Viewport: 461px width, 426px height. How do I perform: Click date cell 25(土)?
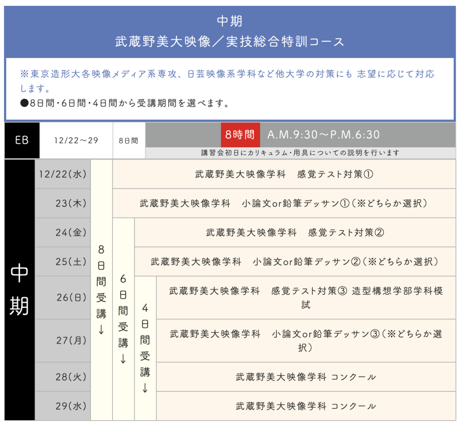[63, 262]
